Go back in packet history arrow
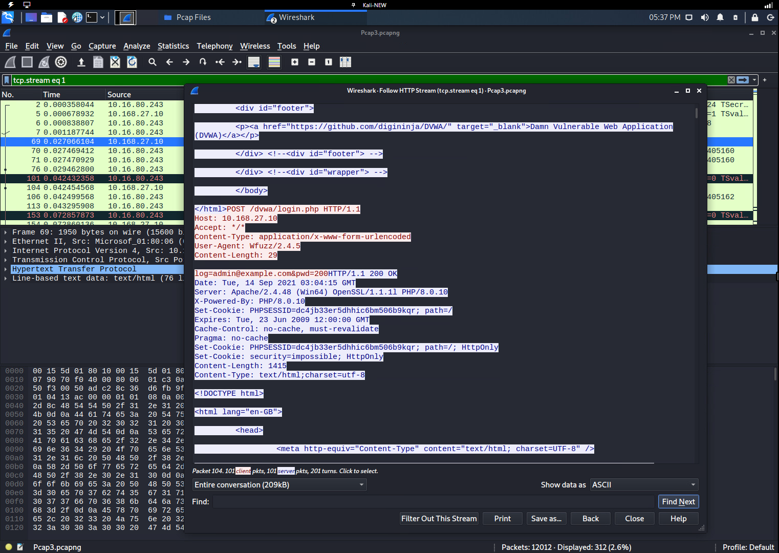 click(169, 62)
